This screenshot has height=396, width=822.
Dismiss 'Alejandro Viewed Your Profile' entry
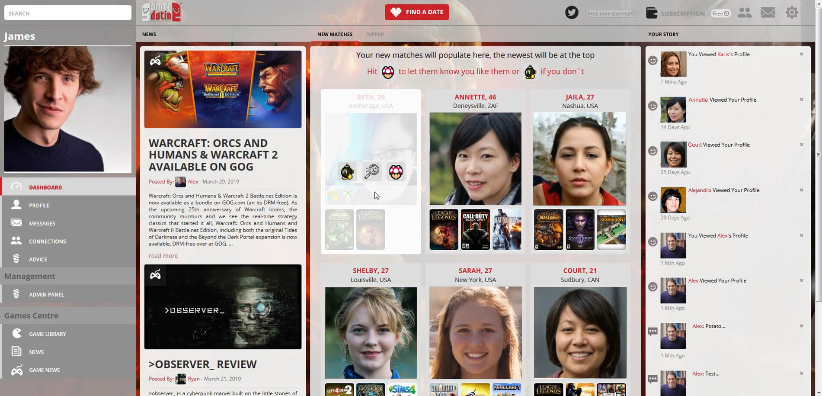click(x=801, y=190)
